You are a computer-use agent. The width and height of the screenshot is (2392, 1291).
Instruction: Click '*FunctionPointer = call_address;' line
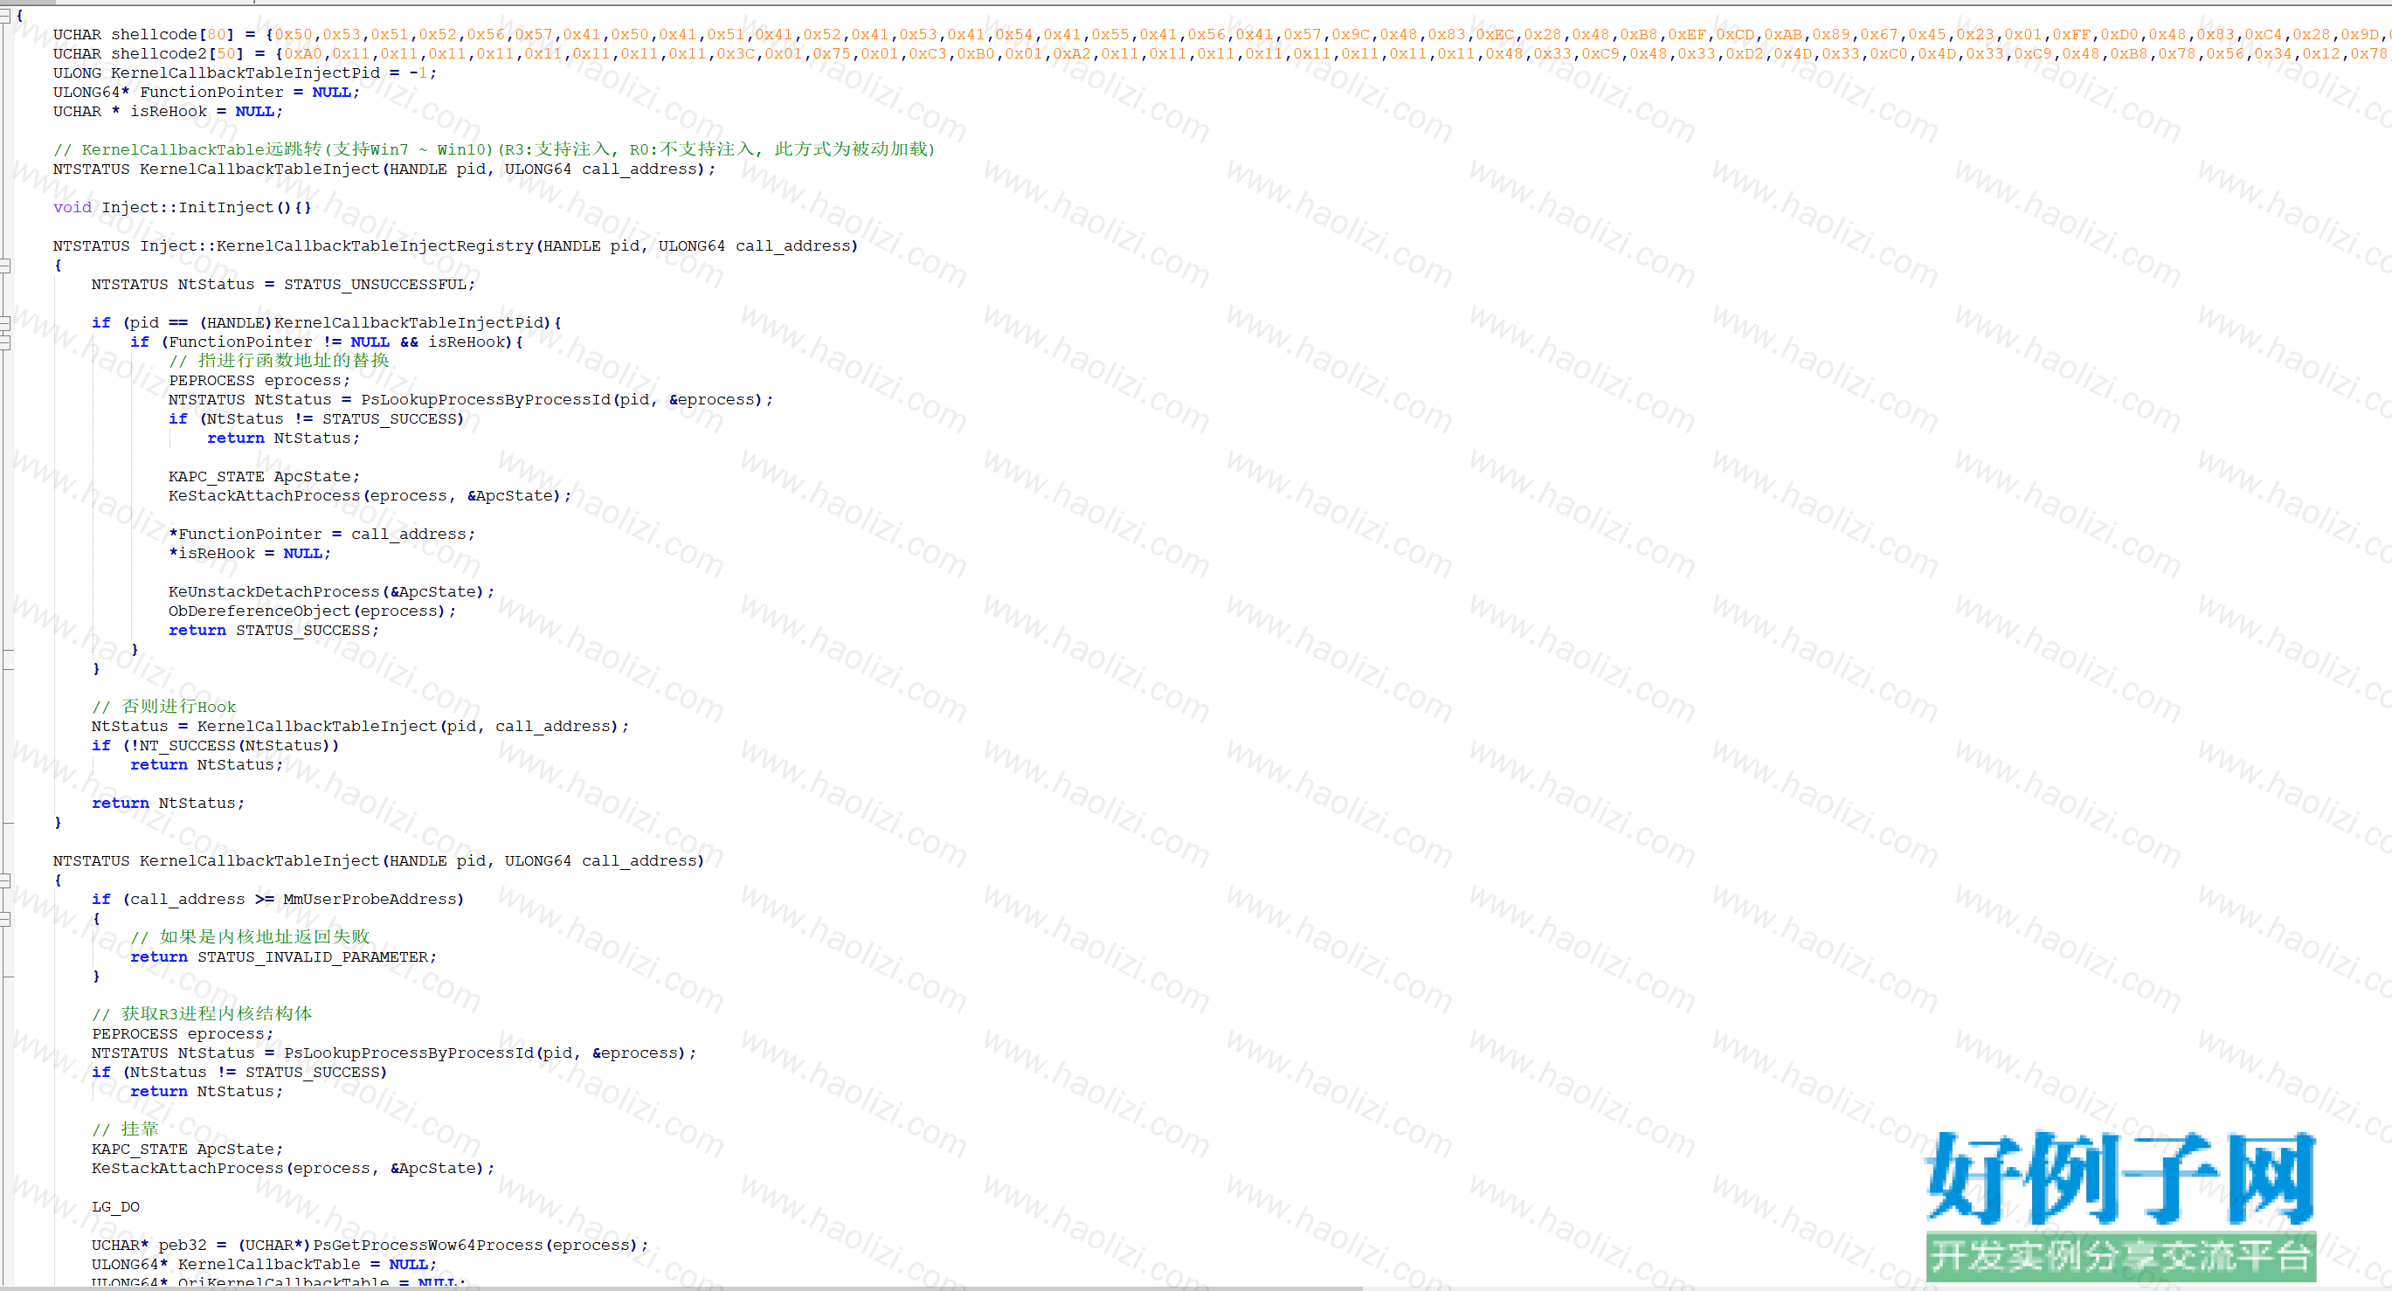[321, 535]
